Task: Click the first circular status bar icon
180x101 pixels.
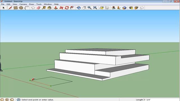Action: click(x=2, y=100)
